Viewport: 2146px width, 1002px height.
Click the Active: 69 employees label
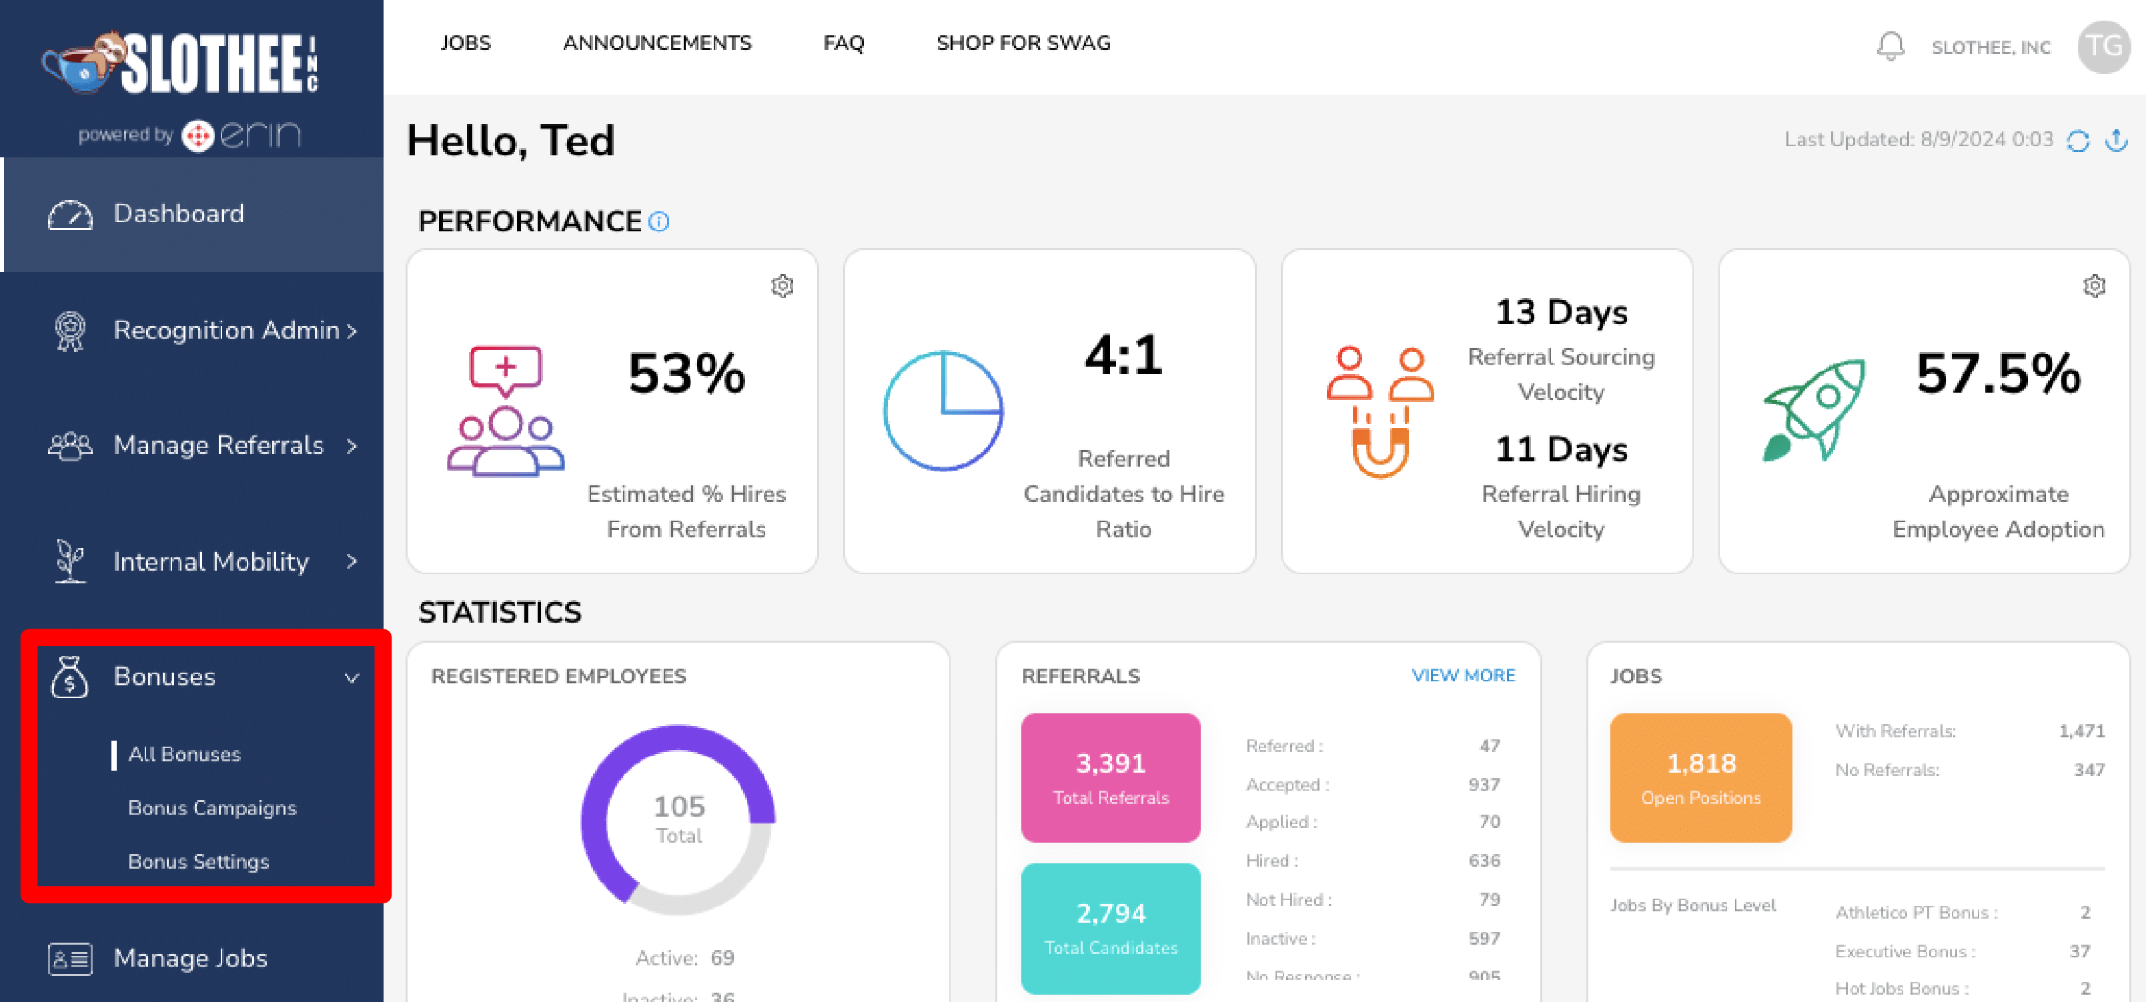(x=684, y=958)
